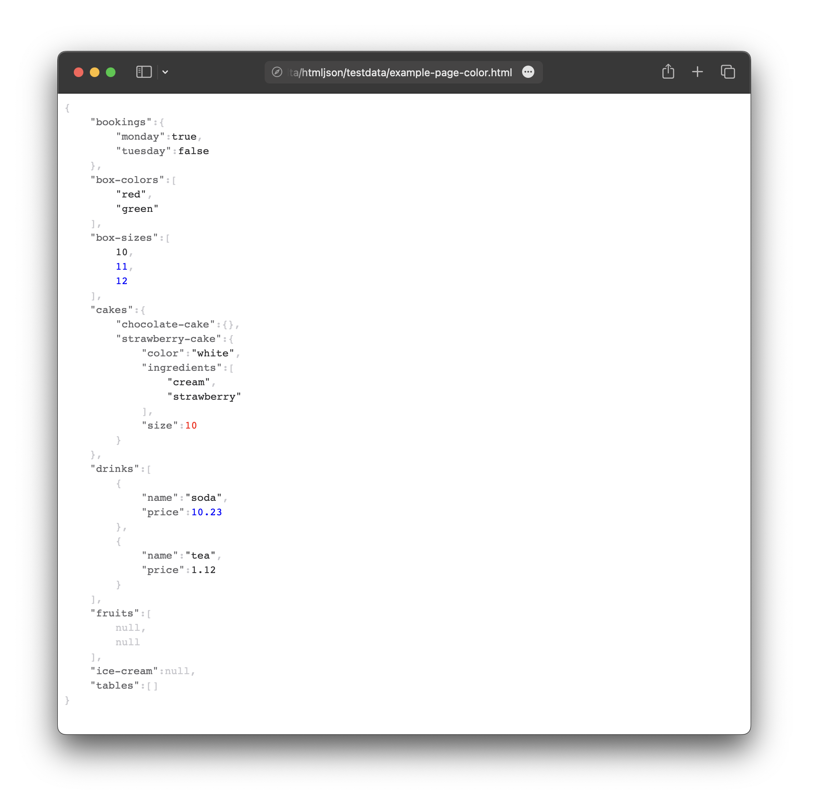
Task: Click the blue price value 10.23
Action: pos(207,512)
